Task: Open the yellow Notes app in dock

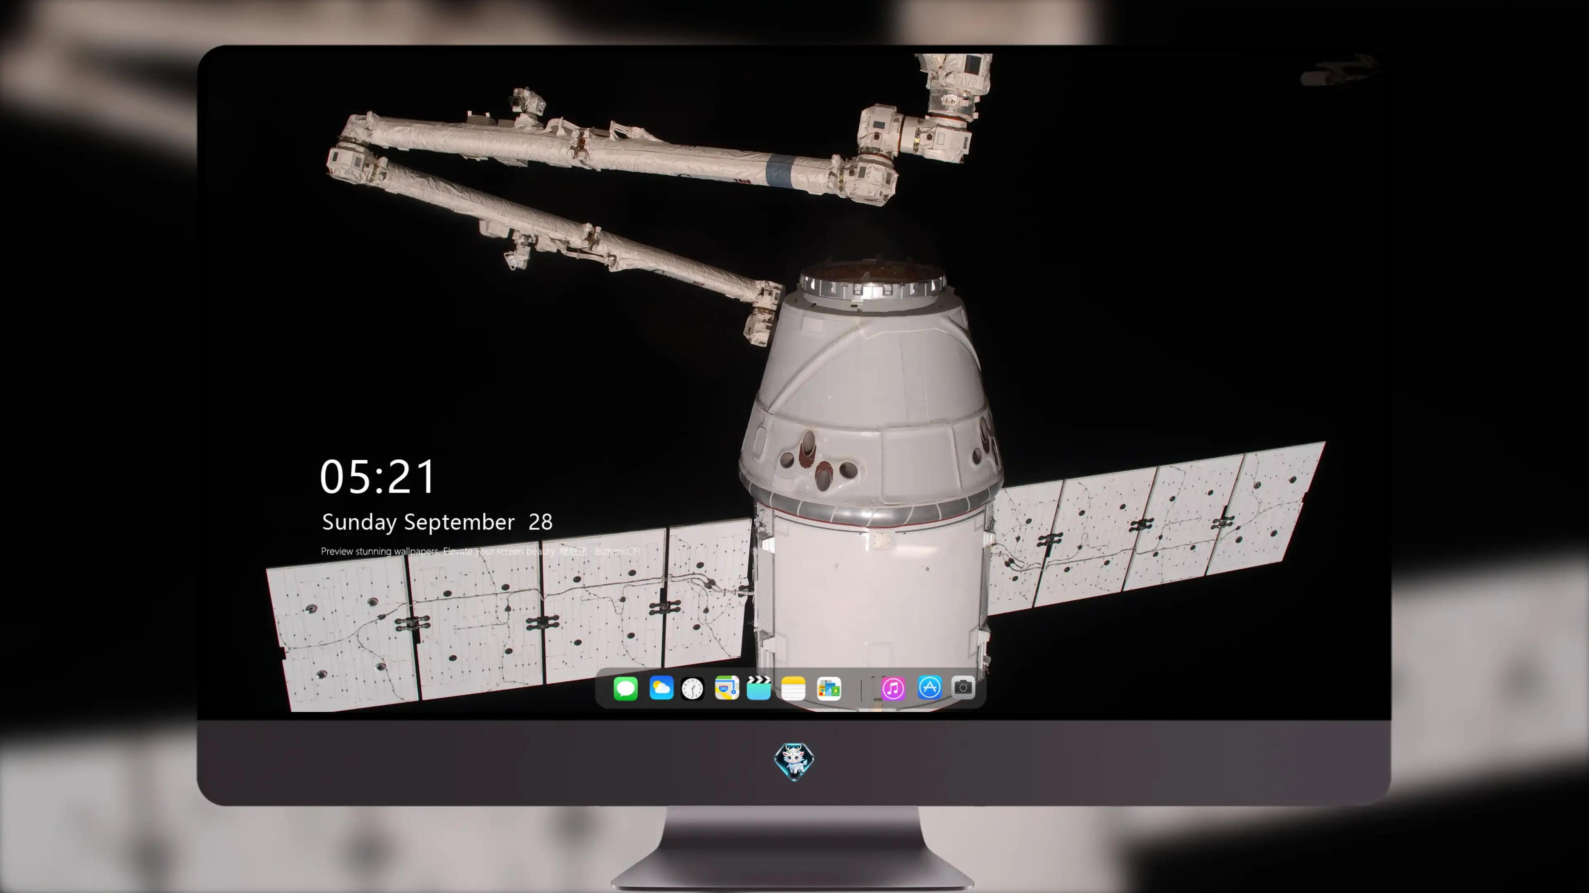Action: (793, 688)
